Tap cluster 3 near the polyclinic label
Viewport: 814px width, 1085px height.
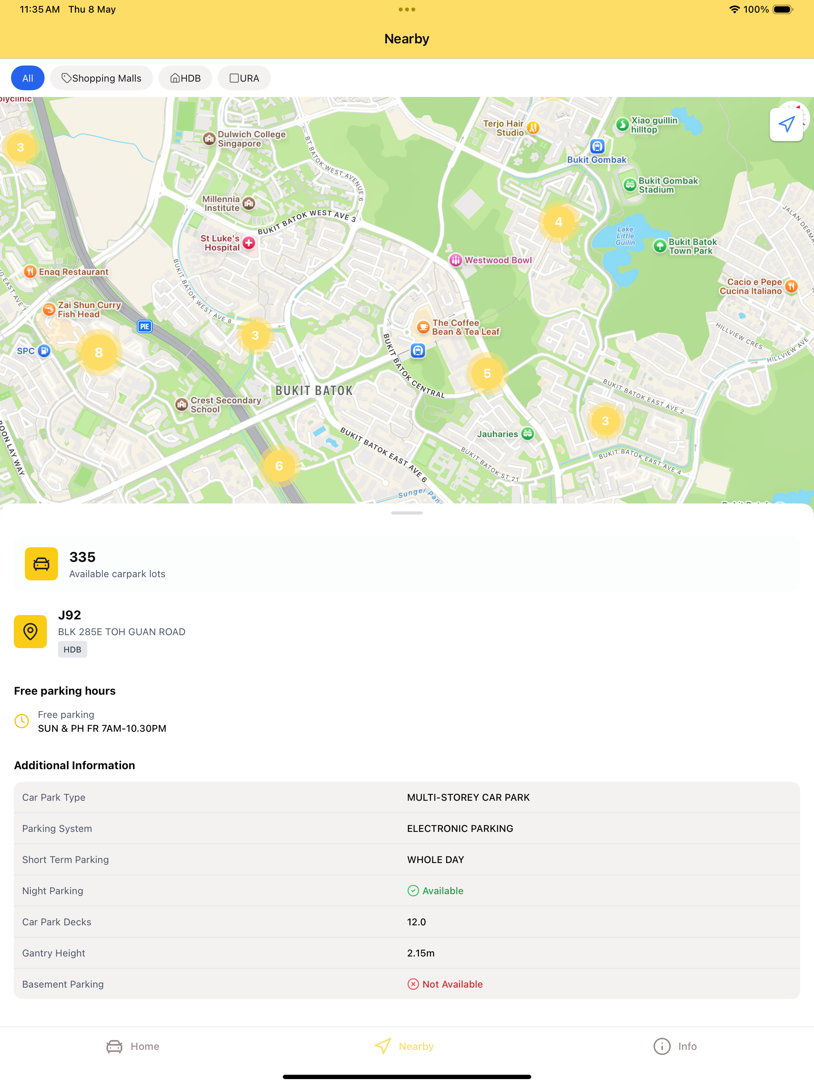20,147
